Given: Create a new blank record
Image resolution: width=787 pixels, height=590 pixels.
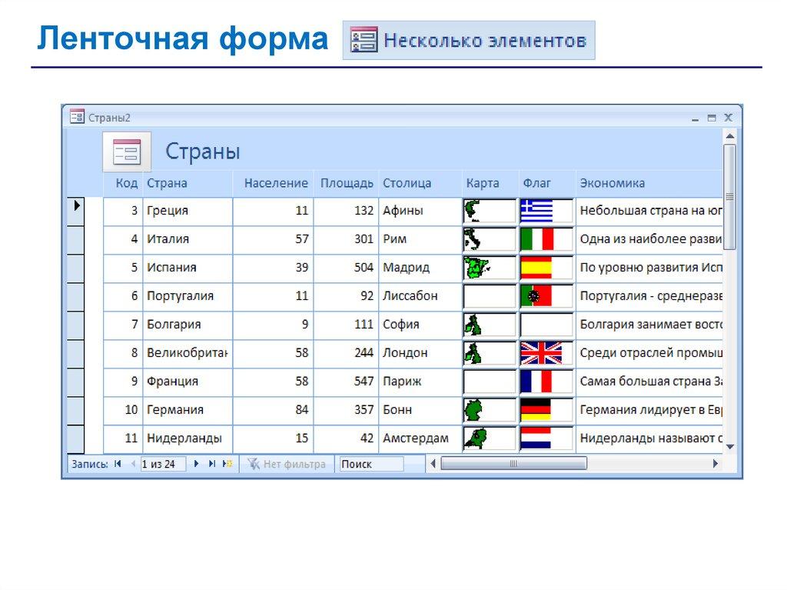Looking at the screenshot, I should pyautogui.click(x=227, y=464).
